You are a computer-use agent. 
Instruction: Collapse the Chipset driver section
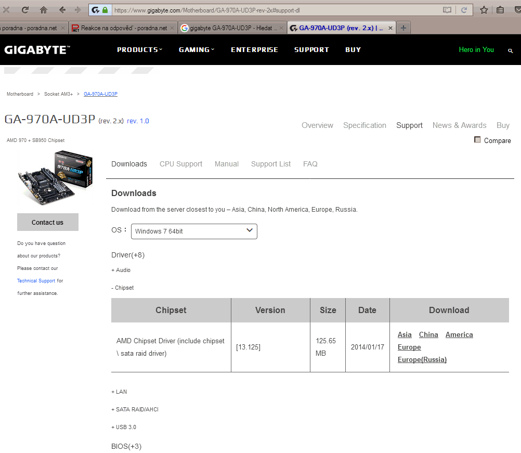click(x=123, y=288)
